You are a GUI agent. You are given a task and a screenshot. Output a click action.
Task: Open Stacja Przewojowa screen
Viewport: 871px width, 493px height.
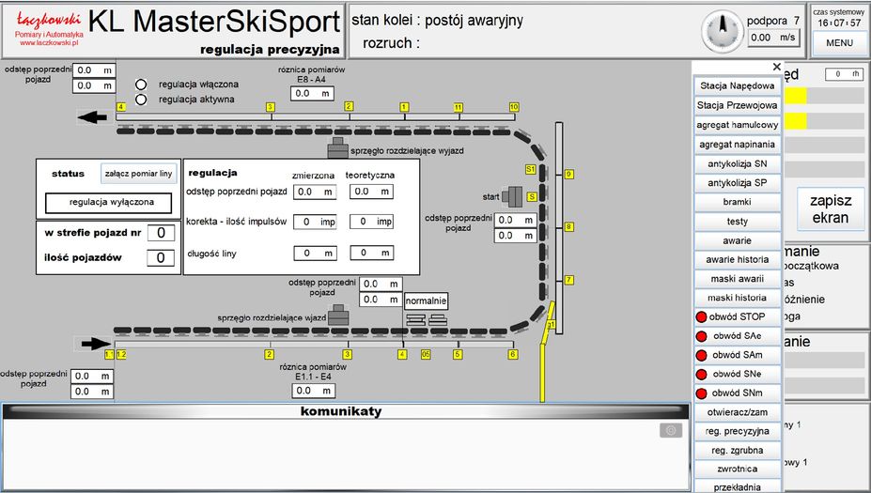[738, 105]
